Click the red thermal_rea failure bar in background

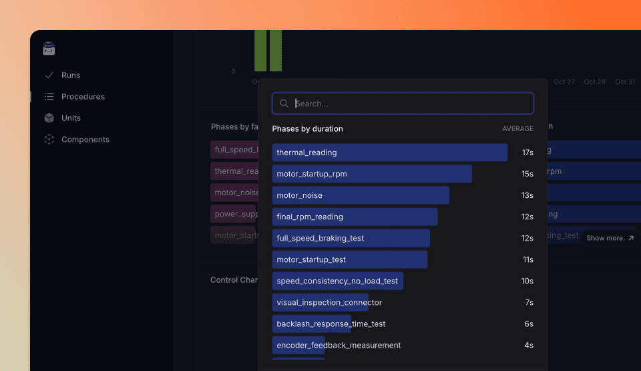[x=234, y=170]
